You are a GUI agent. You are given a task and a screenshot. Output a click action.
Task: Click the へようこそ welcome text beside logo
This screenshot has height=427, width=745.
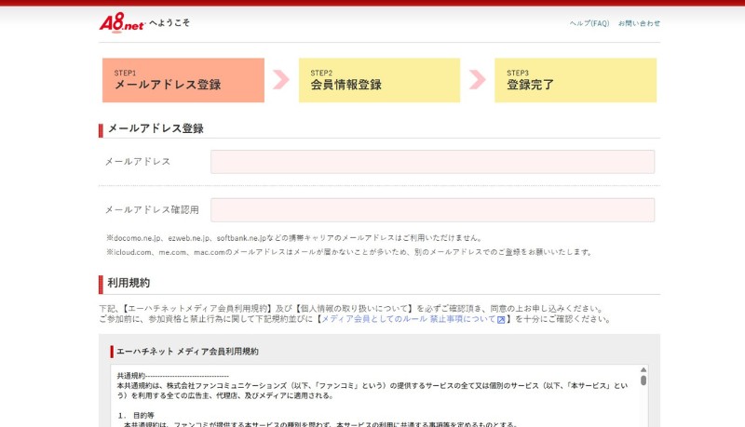tap(169, 22)
